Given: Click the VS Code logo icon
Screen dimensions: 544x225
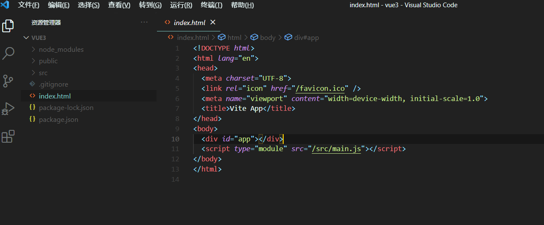Looking at the screenshot, I should coord(5,5).
